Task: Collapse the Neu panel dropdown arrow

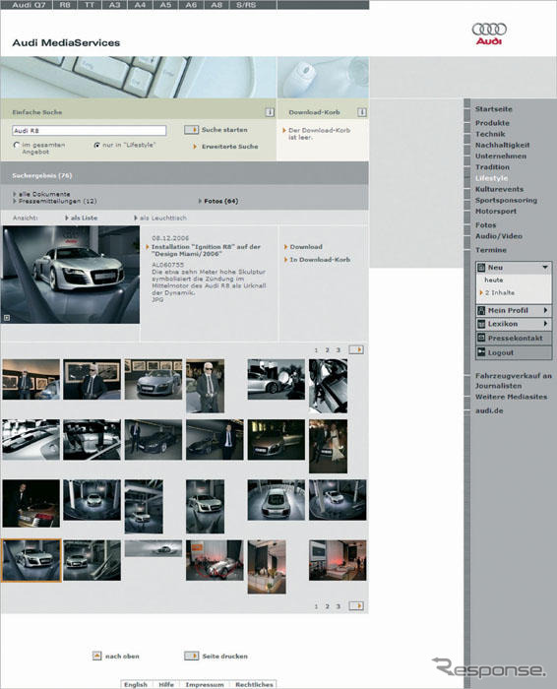Action: click(545, 267)
